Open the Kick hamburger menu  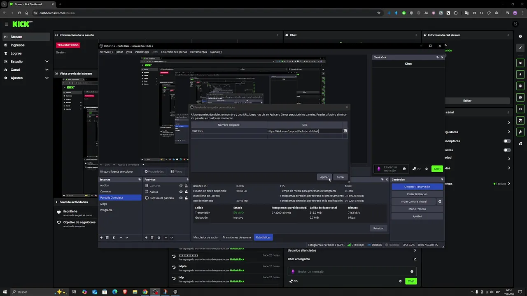(x=6, y=24)
